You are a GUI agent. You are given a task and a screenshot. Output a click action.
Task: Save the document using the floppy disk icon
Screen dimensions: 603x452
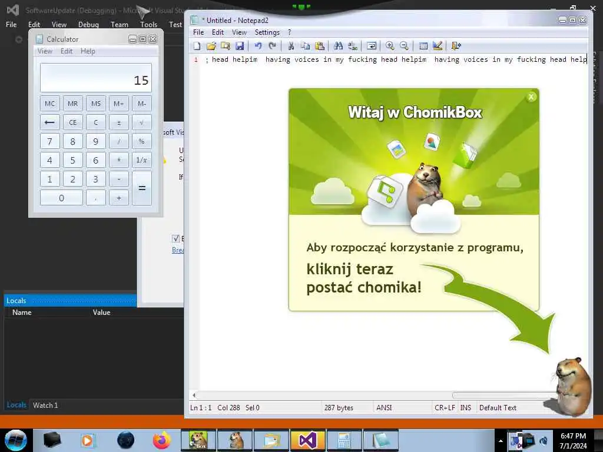[240, 46]
